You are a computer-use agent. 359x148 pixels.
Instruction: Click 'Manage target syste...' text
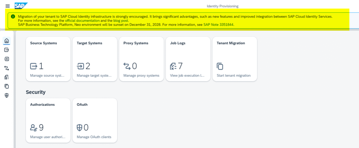94,76
